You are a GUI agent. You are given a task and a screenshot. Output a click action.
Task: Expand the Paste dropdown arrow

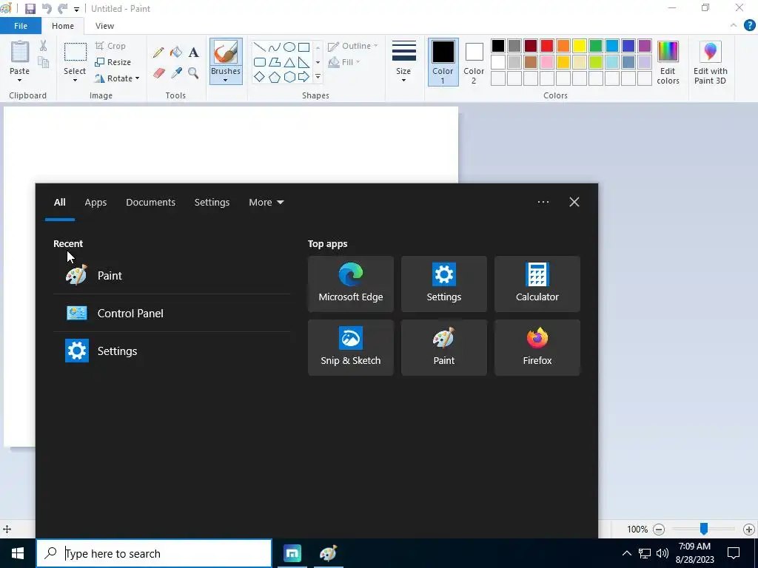pos(19,80)
